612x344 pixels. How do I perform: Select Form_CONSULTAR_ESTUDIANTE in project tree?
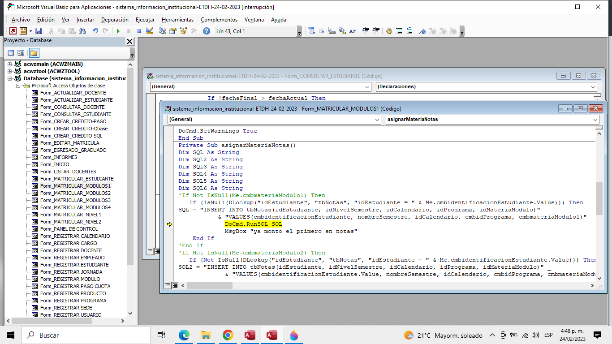[x=76, y=114]
